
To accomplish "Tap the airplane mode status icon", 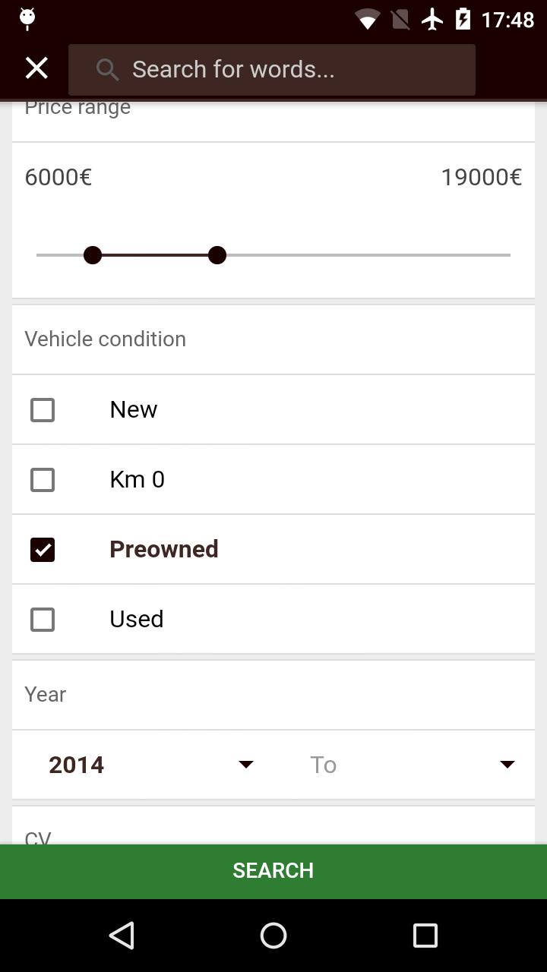I will pyautogui.click(x=432, y=19).
